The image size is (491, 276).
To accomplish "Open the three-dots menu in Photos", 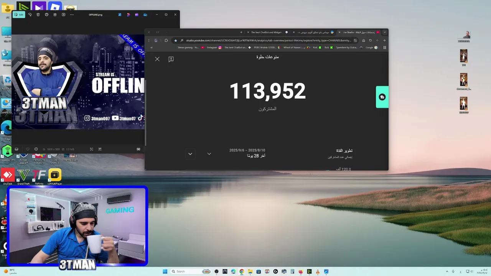I will (72, 15).
